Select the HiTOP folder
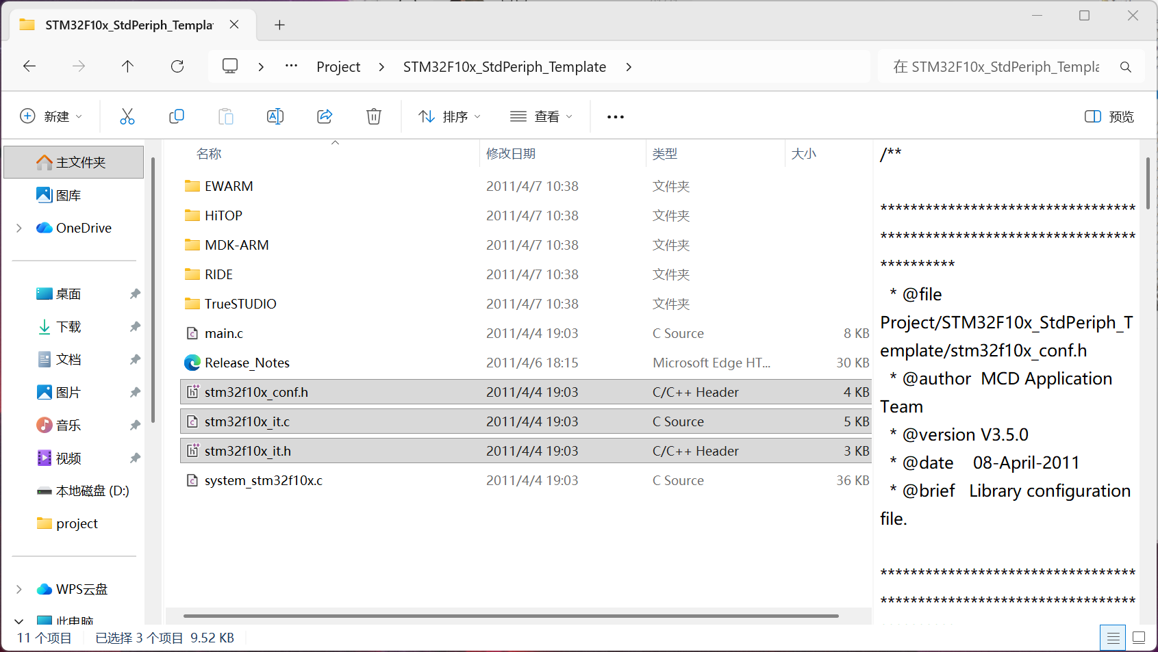The image size is (1158, 652). click(525, 216)
